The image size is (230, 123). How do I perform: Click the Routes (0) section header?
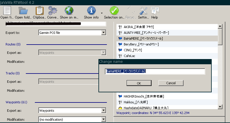[x=13, y=44]
